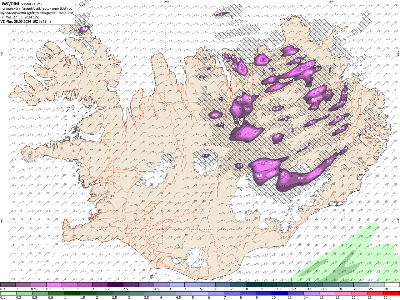
Task: Click the UWC/DINI title text
Action: 10,4
